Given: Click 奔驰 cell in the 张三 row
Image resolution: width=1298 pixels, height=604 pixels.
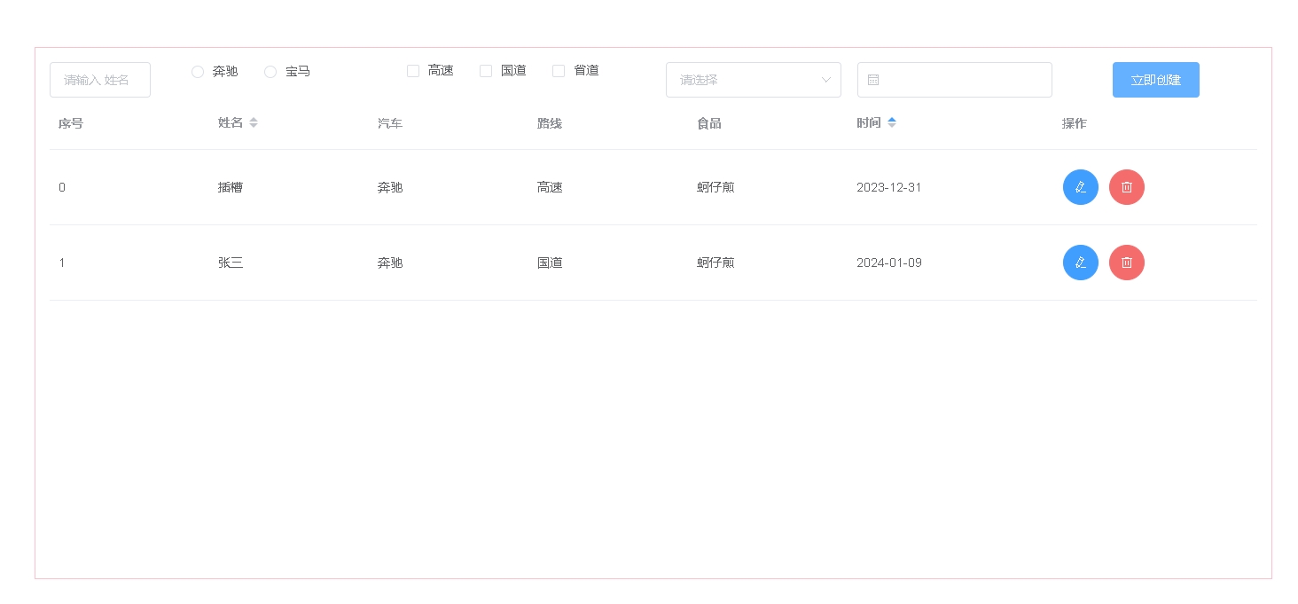Looking at the screenshot, I should 390,263.
